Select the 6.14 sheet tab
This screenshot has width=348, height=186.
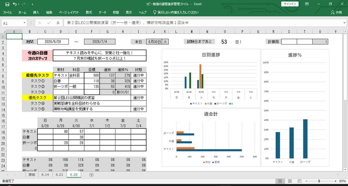[x=45, y=175]
